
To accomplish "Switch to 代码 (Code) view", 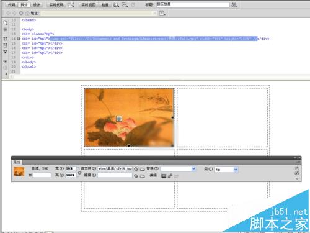I will (12, 5).
